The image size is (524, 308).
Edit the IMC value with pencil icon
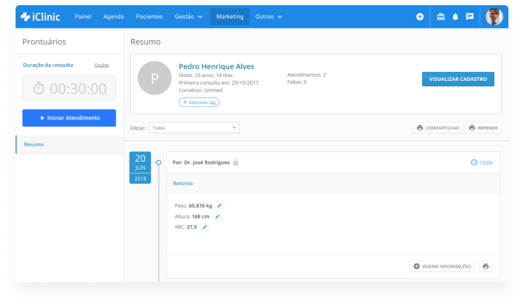click(x=205, y=226)
